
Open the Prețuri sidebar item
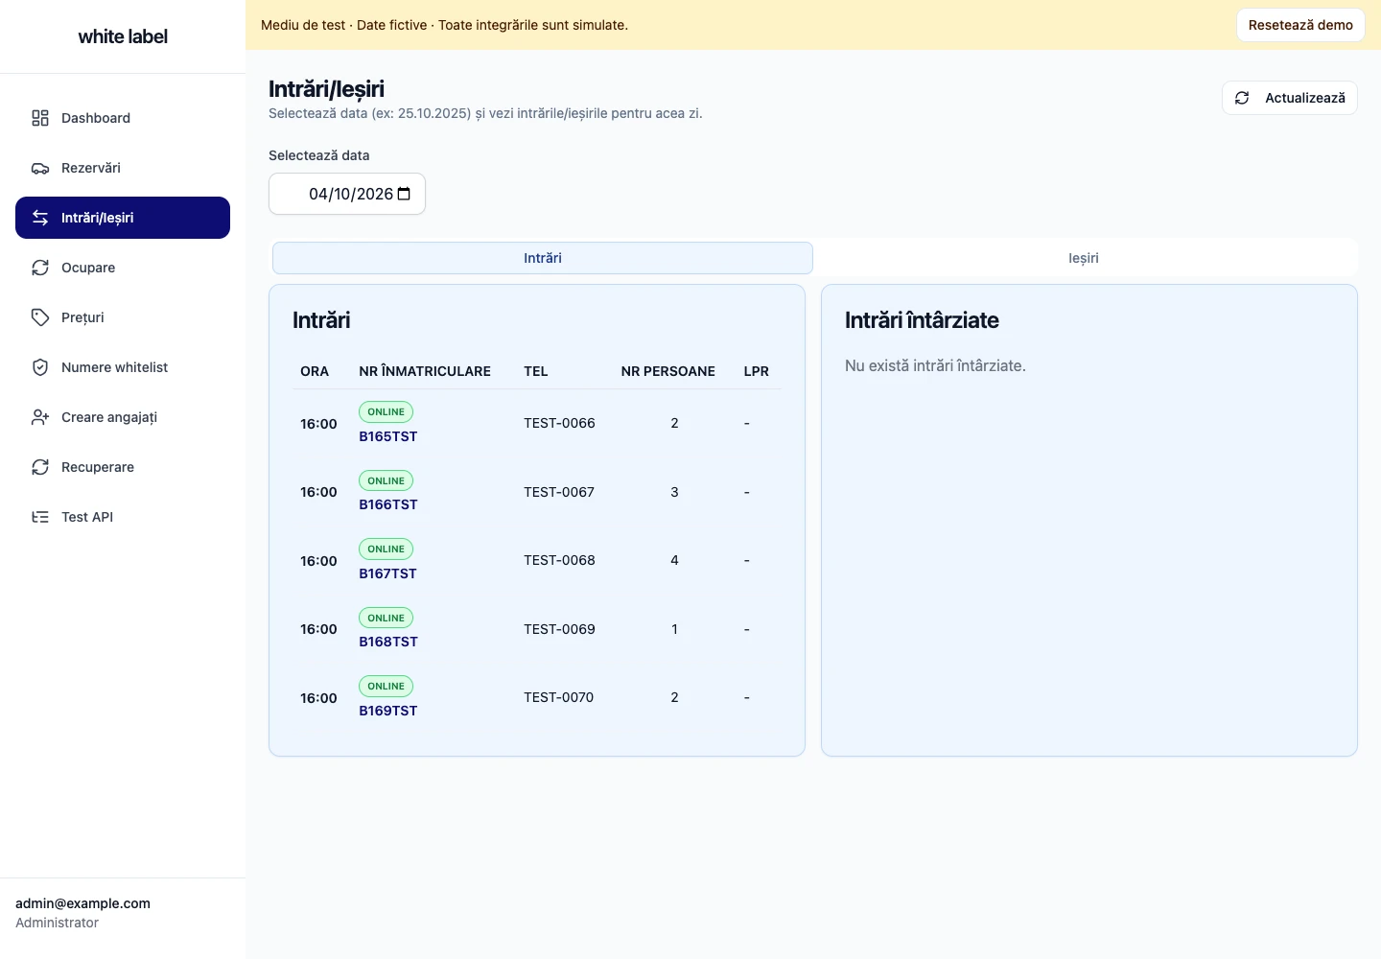(x=123, y=317)
